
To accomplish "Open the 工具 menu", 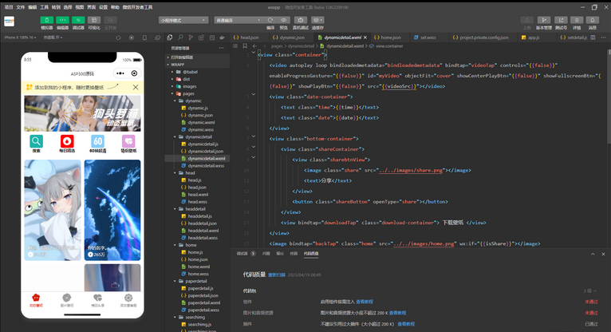I will click(x=44, y=7).
